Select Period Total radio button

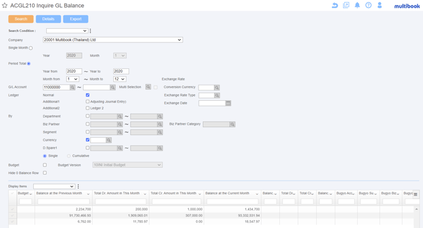tap(29, 63)
